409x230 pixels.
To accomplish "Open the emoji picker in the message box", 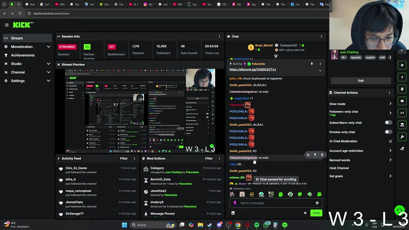I will click(317, 203).
